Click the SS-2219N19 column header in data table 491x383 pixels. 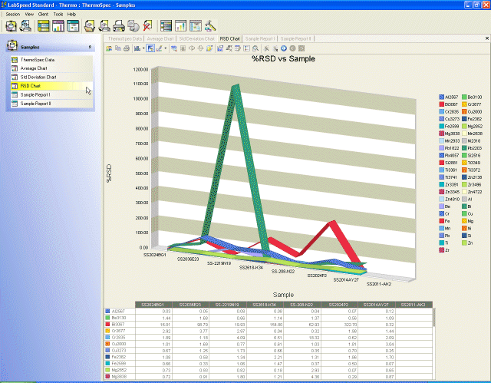228,305
